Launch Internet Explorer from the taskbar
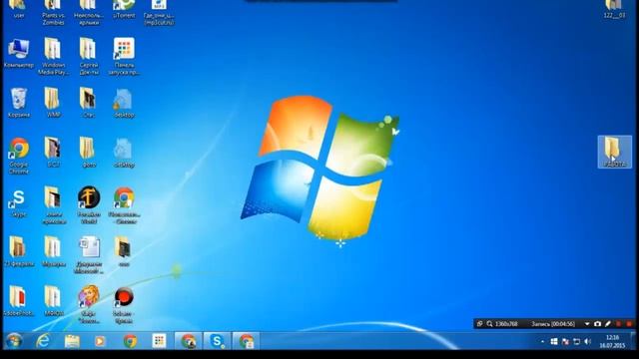639x359 pixels. 43,341
